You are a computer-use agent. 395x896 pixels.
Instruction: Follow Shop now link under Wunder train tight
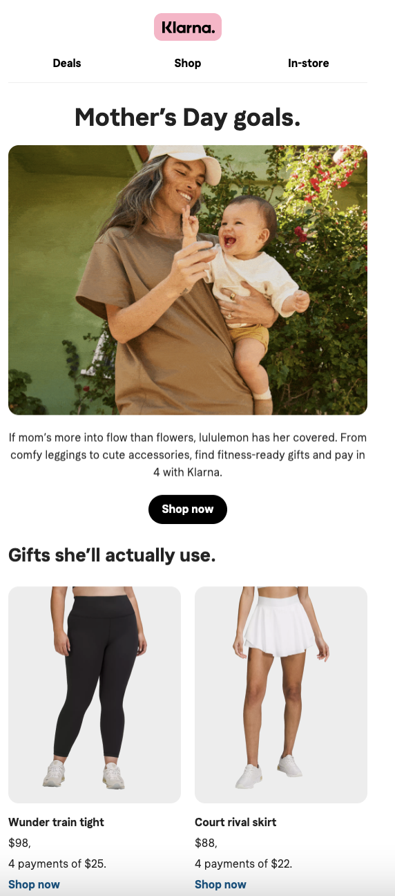(34, 884)
